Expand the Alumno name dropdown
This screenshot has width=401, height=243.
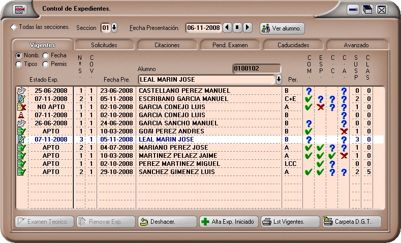click(x=279, y=80)
